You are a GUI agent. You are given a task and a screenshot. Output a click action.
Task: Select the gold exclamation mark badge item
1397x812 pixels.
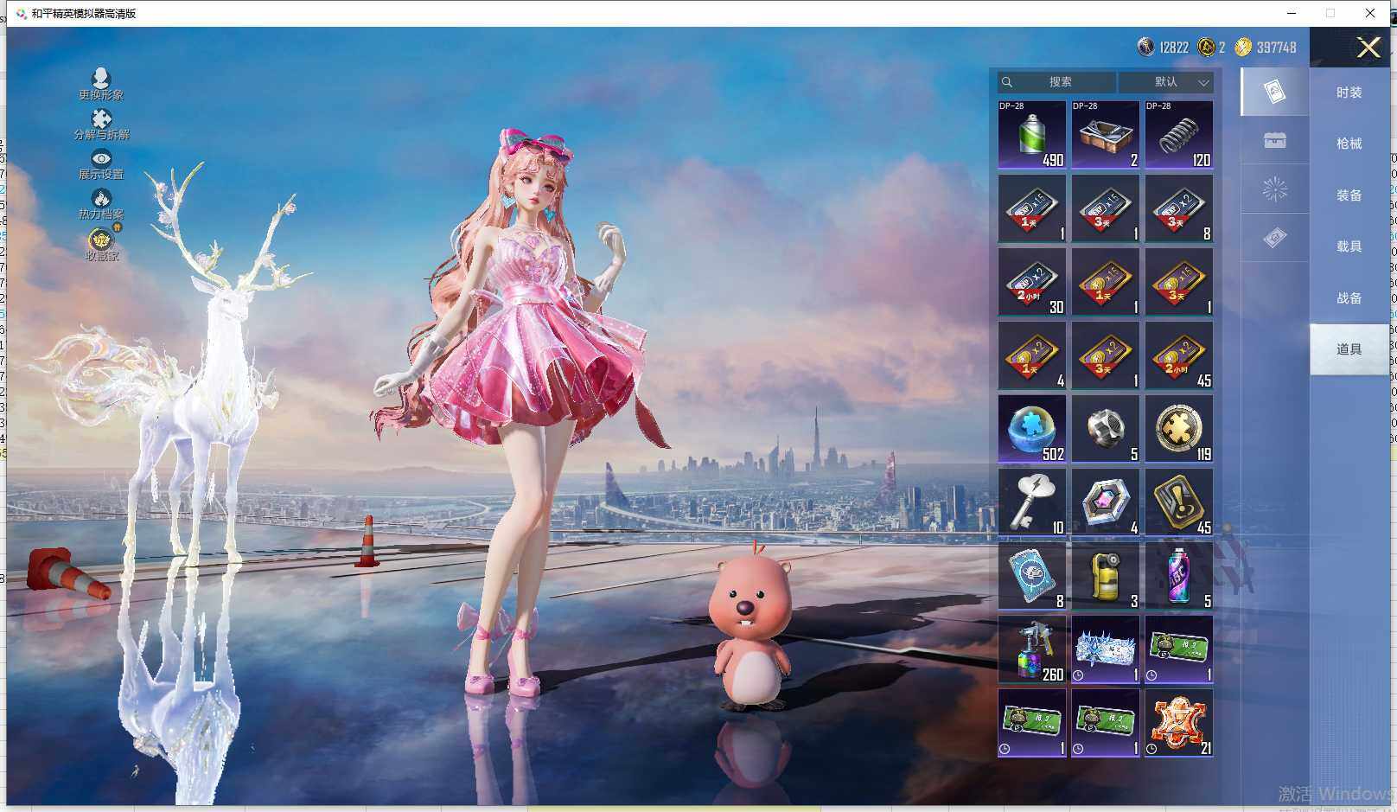(x=1179, y=502)
